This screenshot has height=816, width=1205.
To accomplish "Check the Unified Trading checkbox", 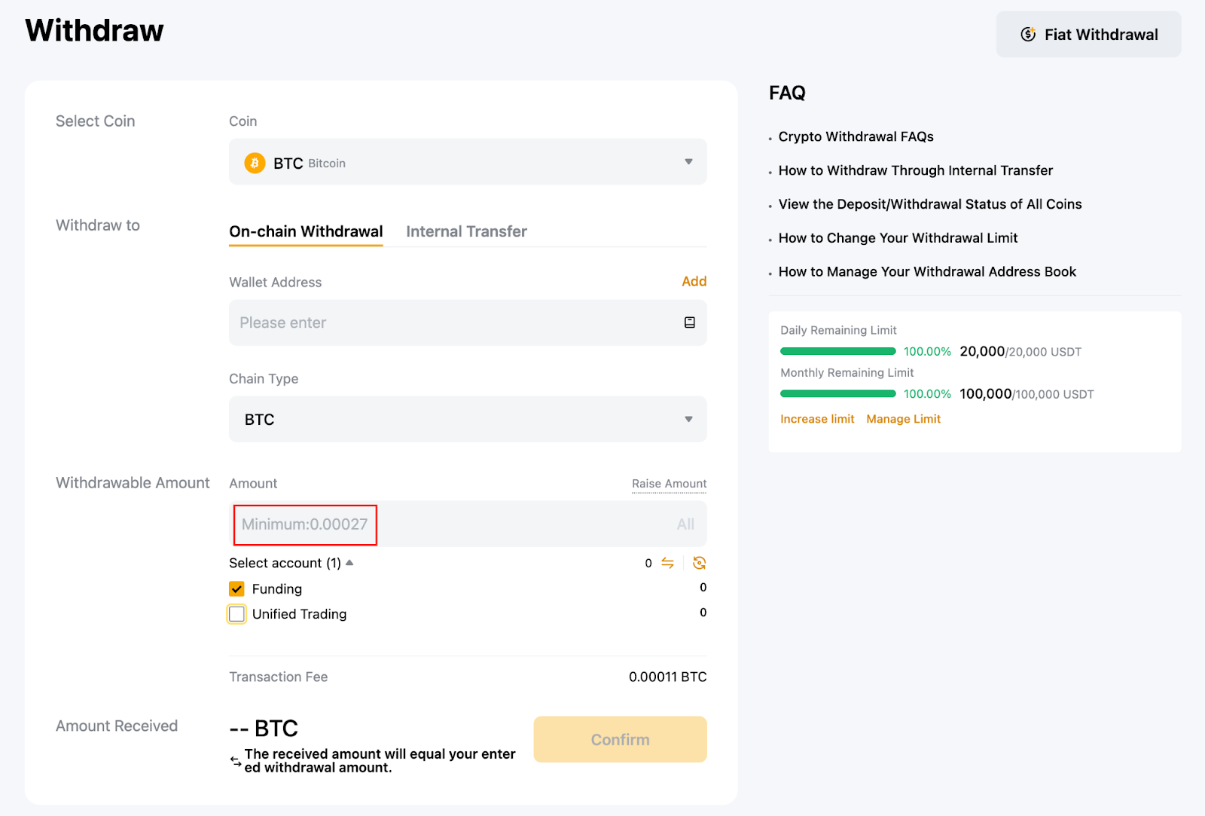I will coord(236,614).
